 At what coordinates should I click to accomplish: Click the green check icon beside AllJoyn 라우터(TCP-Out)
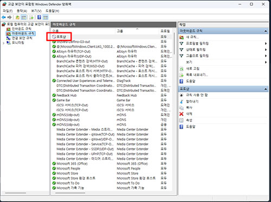(x=54, y=51)
